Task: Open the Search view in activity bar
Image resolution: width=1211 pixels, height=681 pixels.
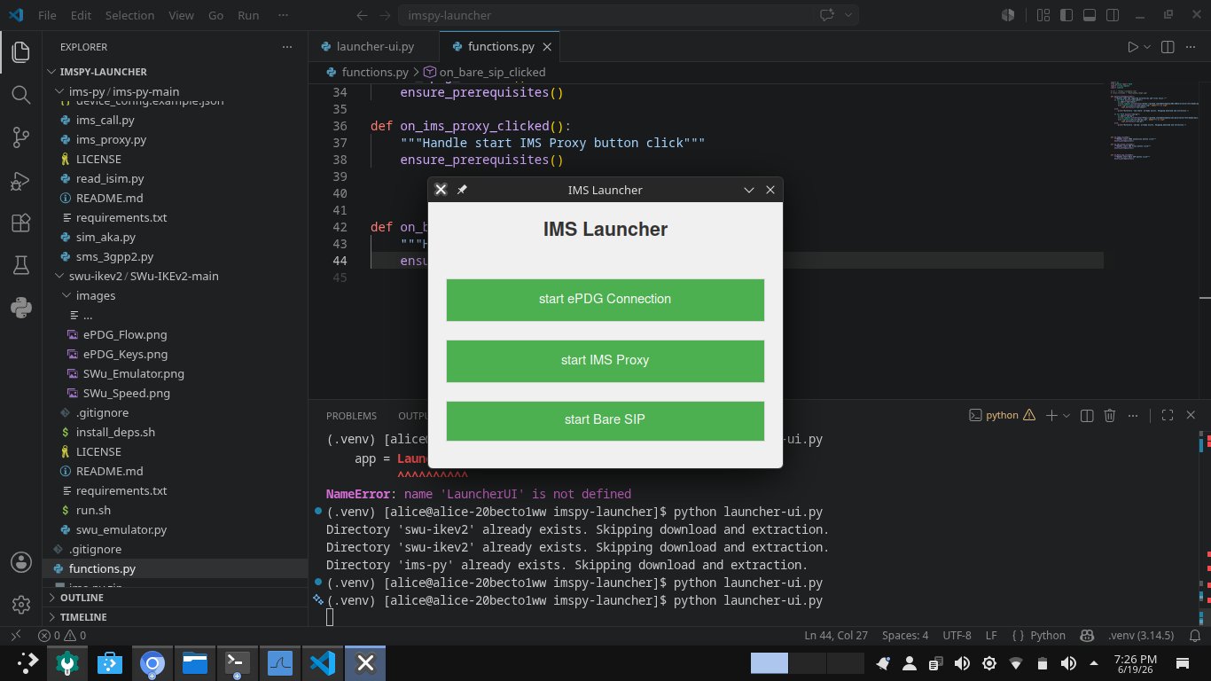Action: [x=21, y=94]
